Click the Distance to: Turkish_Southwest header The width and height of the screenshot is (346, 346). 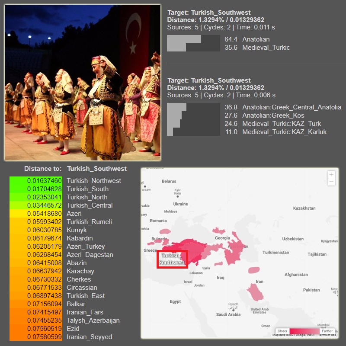(75, 169)
